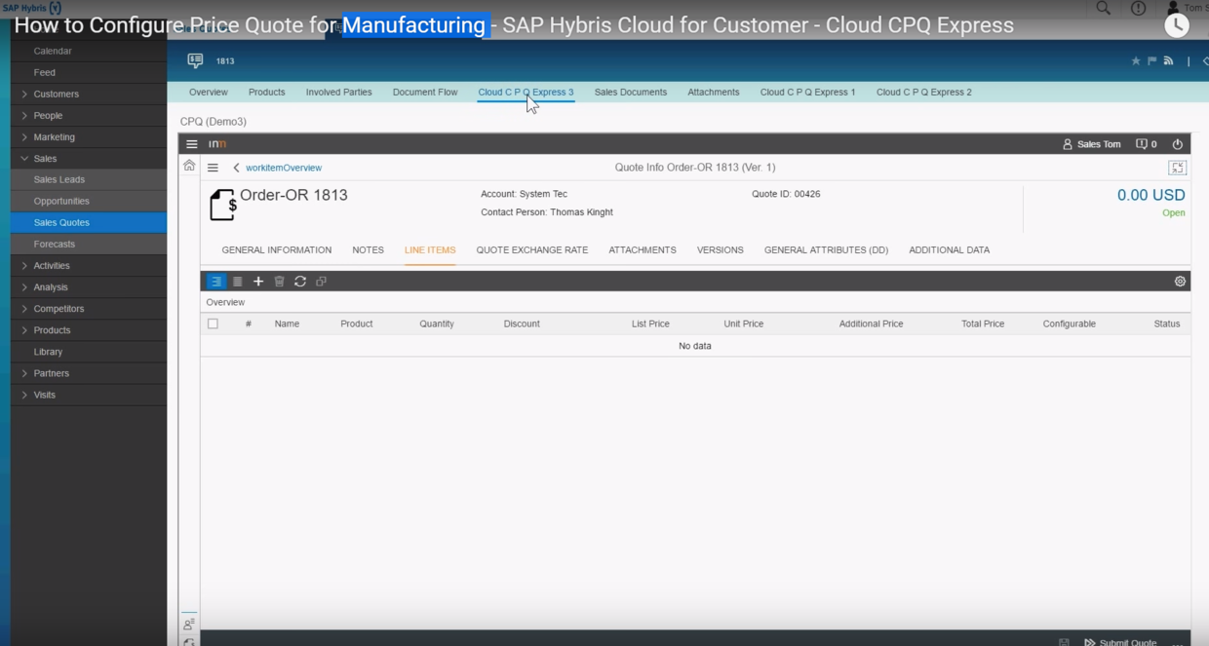This screenshot has width=1209, height=646.
Task: Go to CPQ home via house icon
Action: (189, 166)
